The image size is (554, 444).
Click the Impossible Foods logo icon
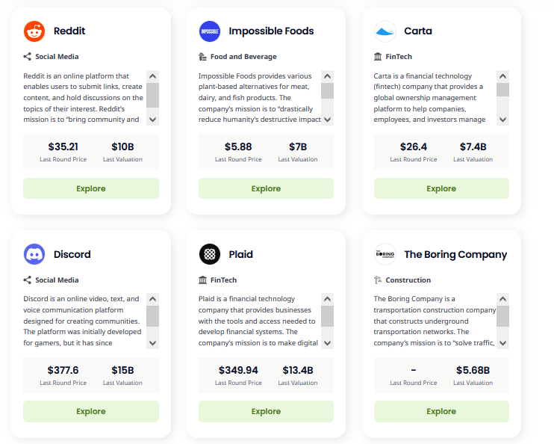pyautogui.click(x=210, y=31)
